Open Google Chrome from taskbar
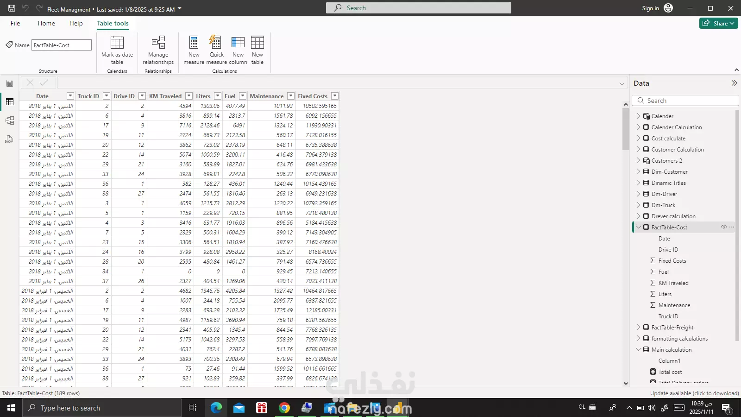The image size is (741, 417). (x=284, y=408)
